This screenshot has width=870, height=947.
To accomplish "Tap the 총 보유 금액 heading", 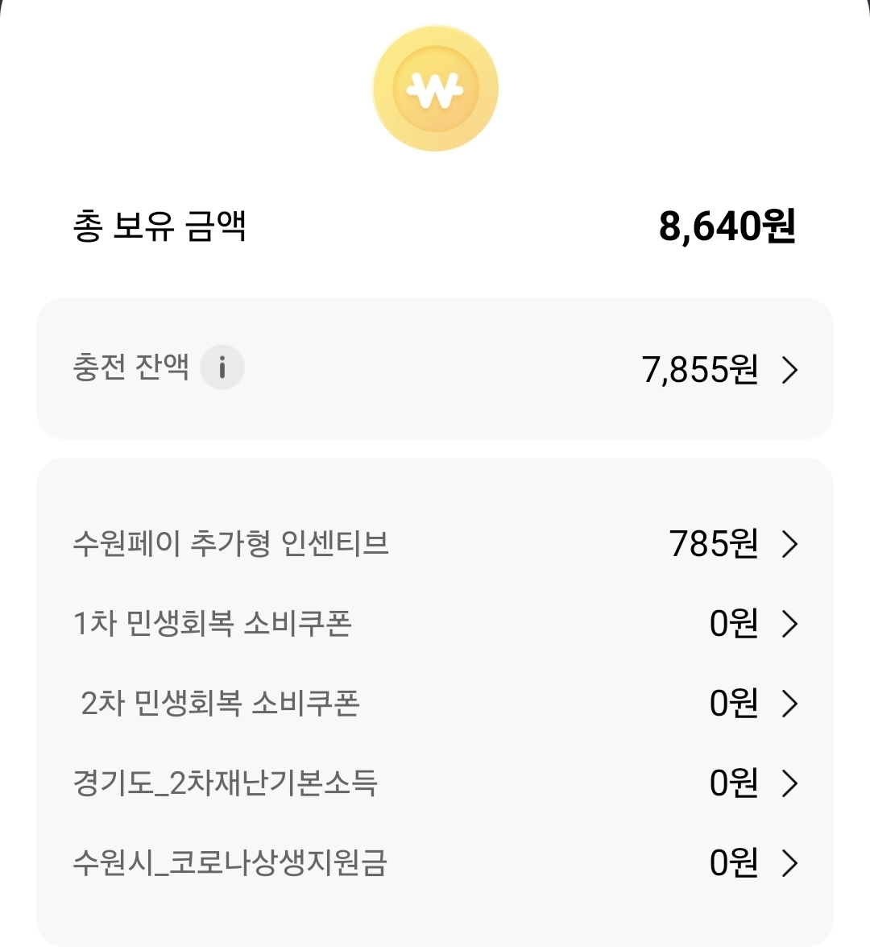I will click(159, 226).
